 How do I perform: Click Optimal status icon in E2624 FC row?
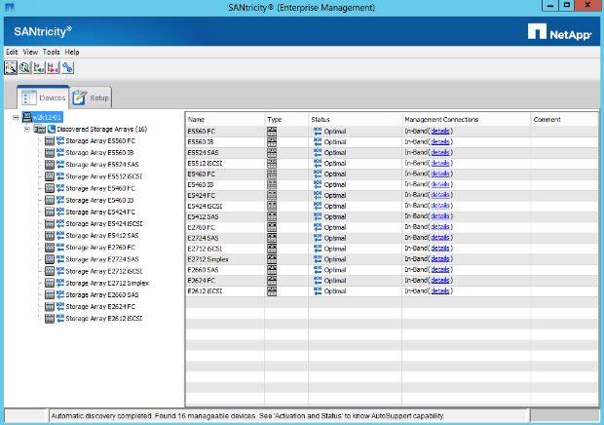[x=318, y=281]
